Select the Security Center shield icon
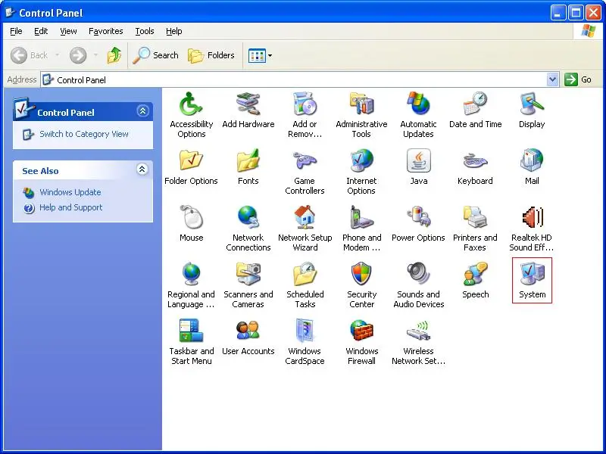This screenshot has height=454, width=606. tap(361, 273)
